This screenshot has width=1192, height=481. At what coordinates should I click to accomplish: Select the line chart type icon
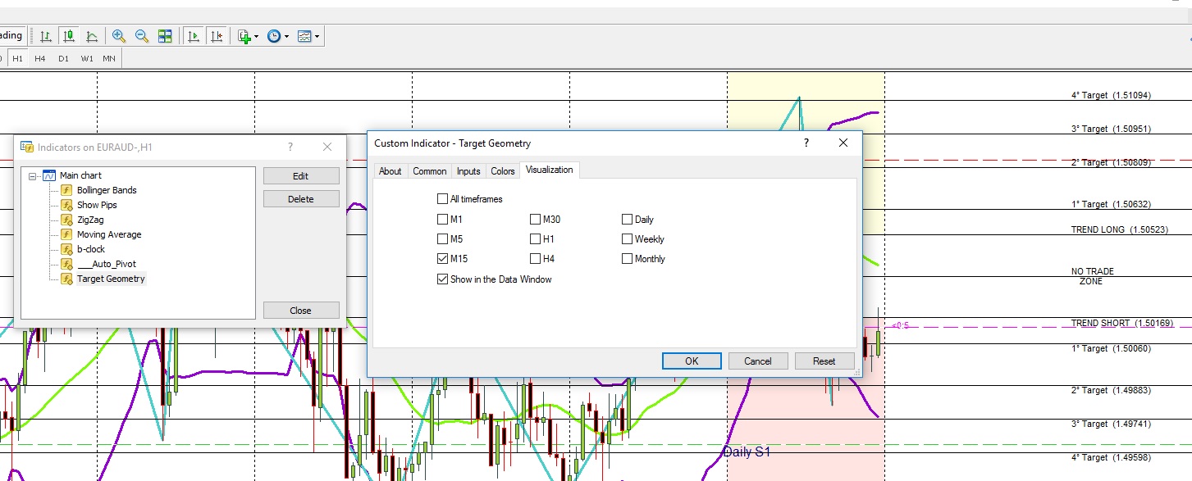pos(92,36)
